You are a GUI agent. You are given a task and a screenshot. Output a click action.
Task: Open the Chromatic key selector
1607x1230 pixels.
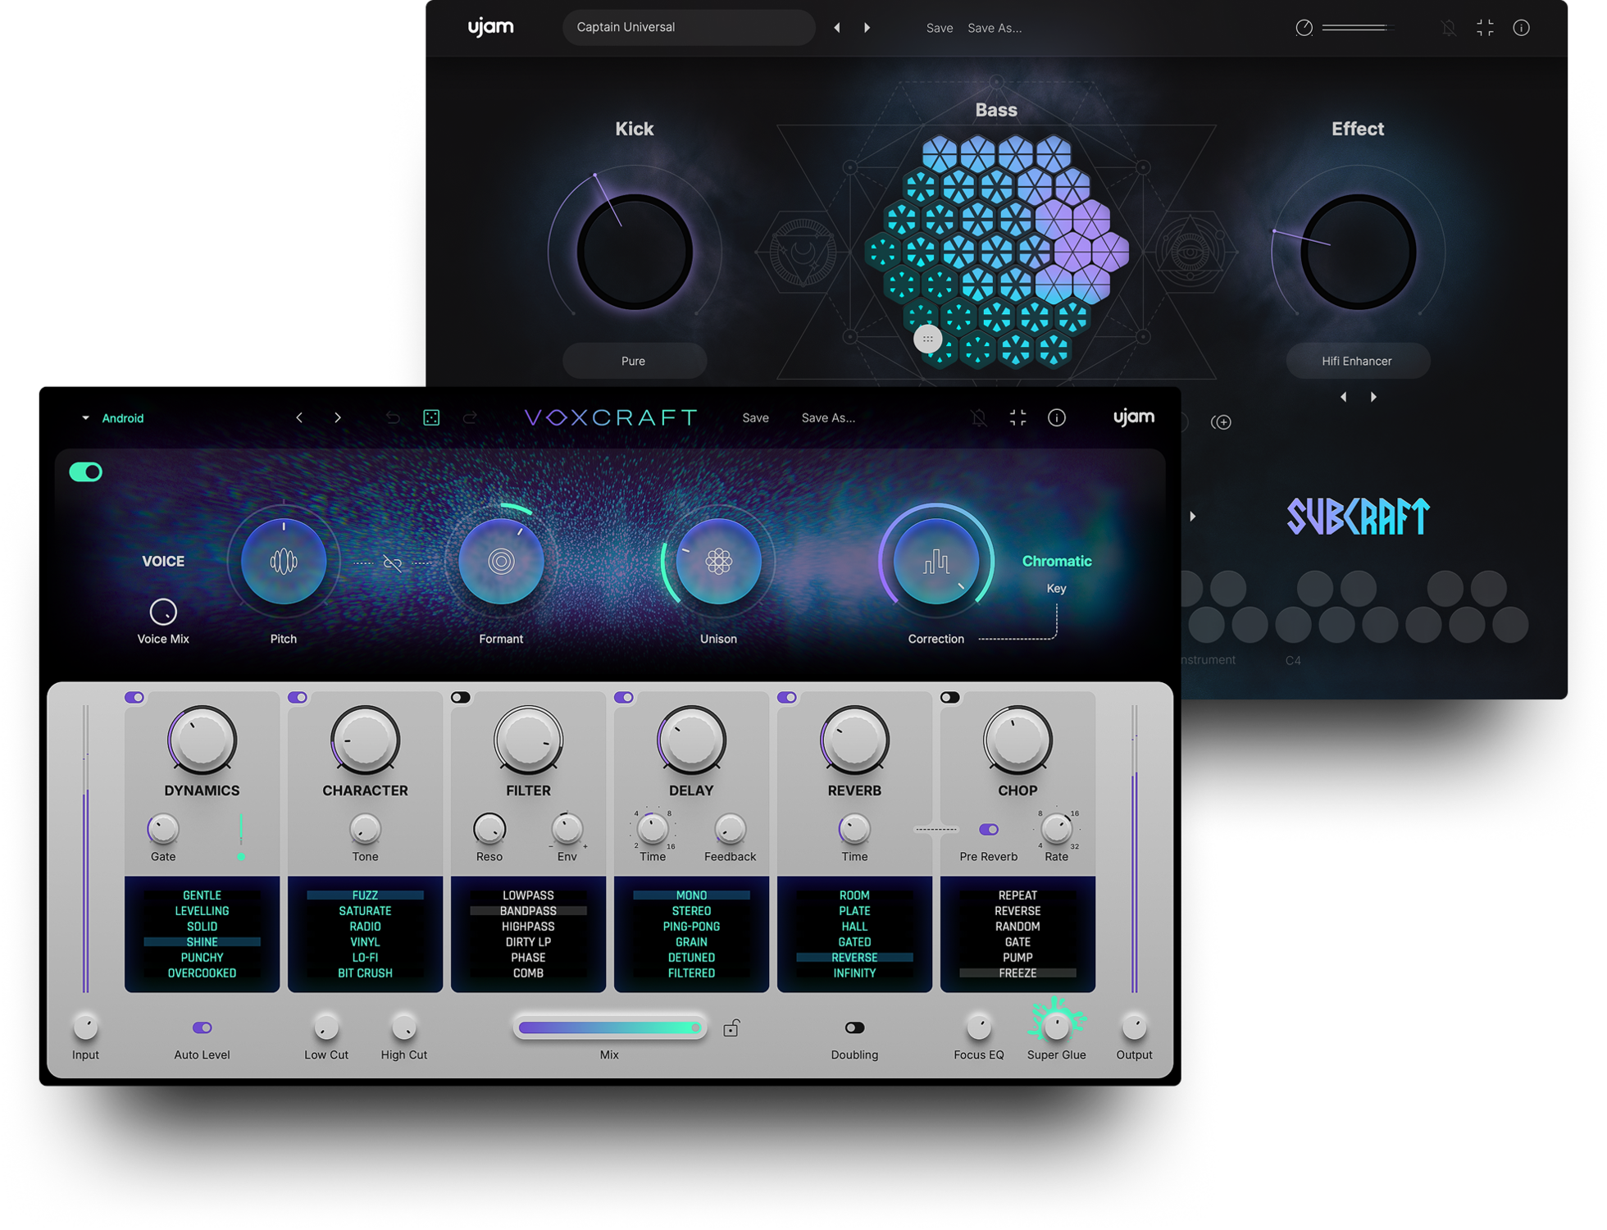(1057, 562)
